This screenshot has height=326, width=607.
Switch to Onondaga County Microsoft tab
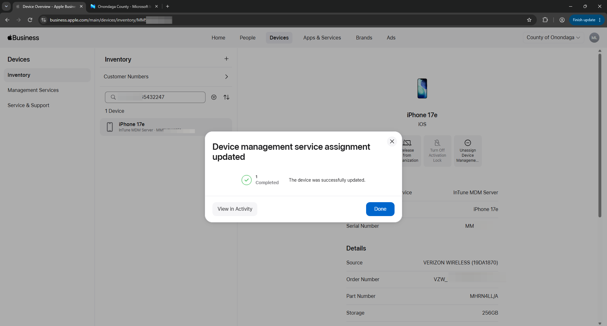pos(123,6)
